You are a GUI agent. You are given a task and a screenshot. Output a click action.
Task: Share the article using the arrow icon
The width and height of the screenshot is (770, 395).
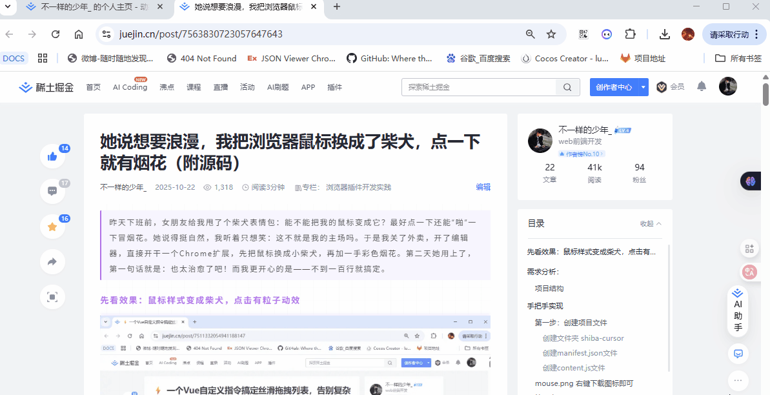[x=52, y=261]
